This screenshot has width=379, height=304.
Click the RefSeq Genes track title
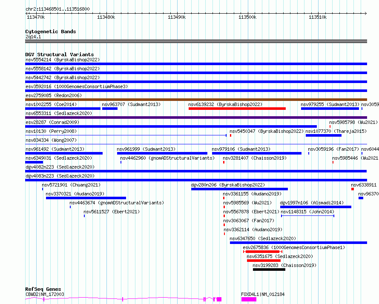(43, 289)
